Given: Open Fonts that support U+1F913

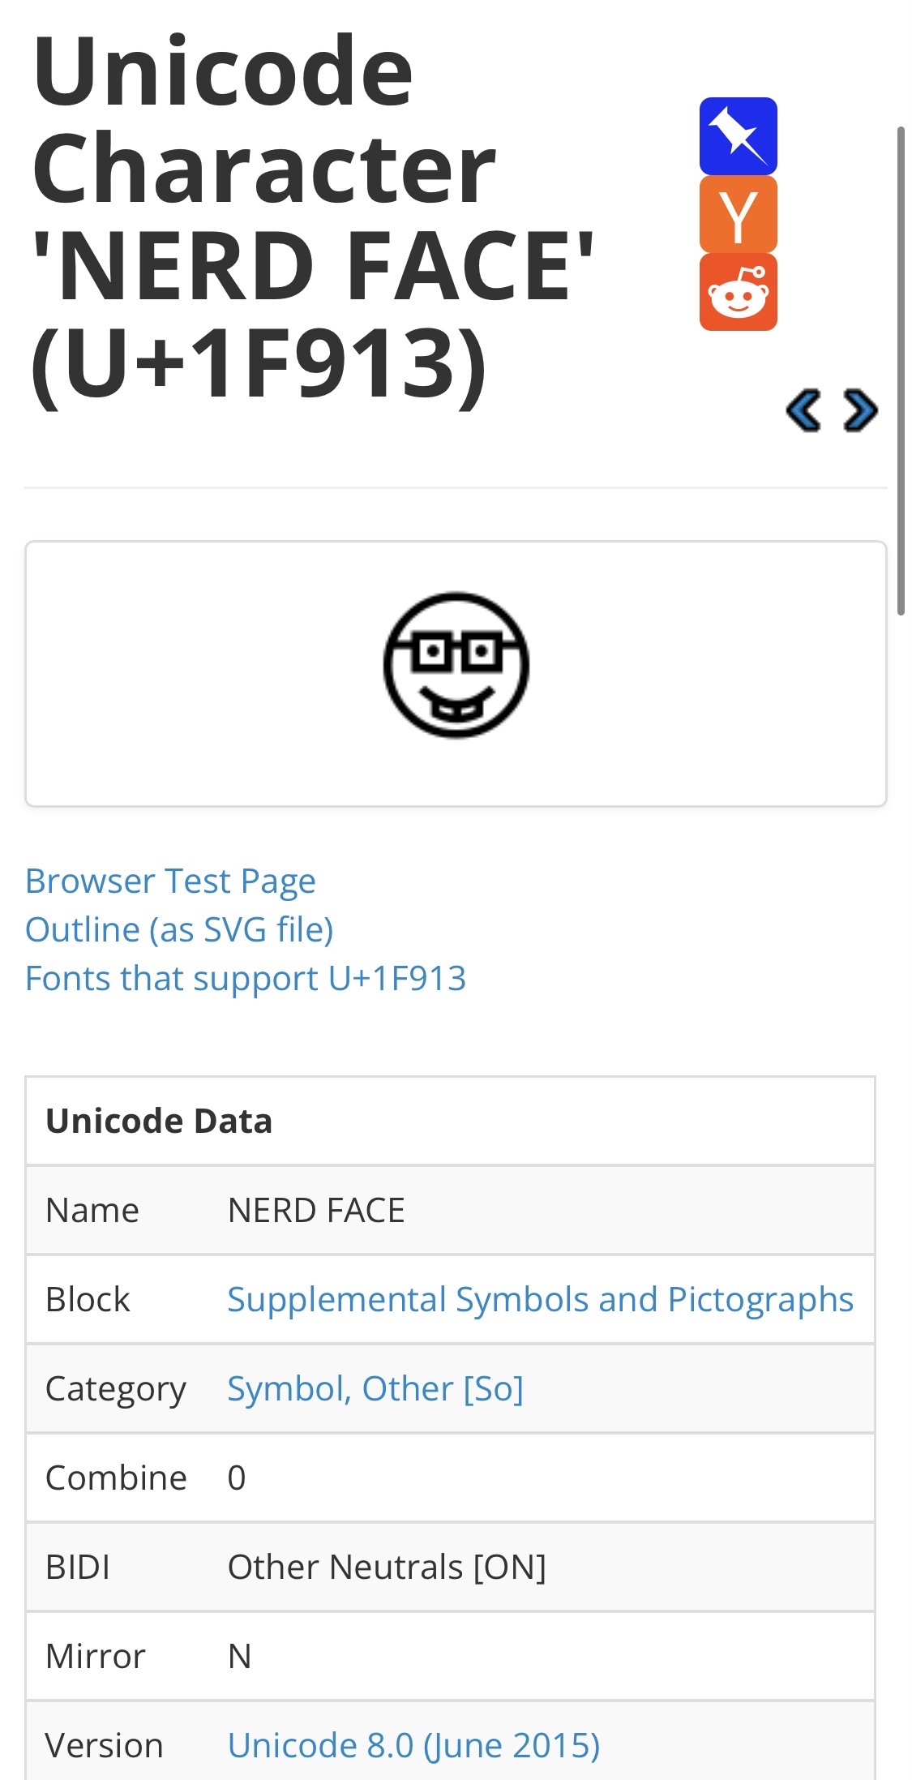Looking at the screenshot, I should (x=246, y=979).
